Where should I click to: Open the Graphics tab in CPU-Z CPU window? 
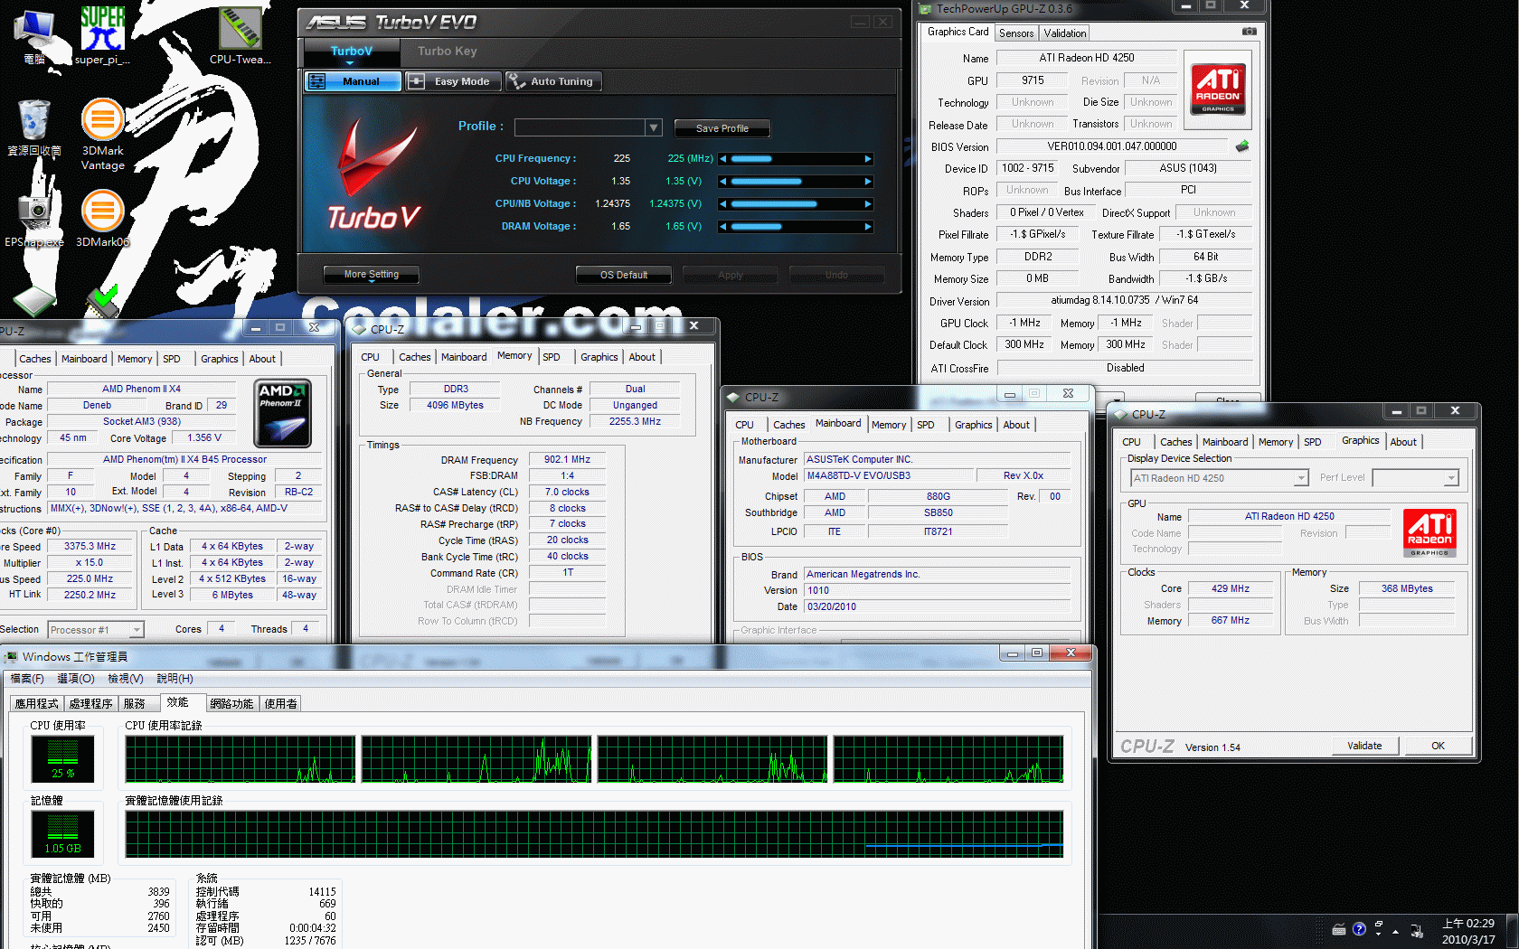coord(220,359)
